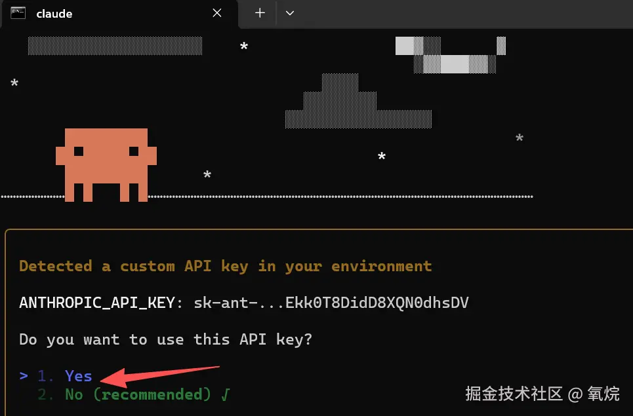Click the asterisk star right of the mascot

coord(207,174)
